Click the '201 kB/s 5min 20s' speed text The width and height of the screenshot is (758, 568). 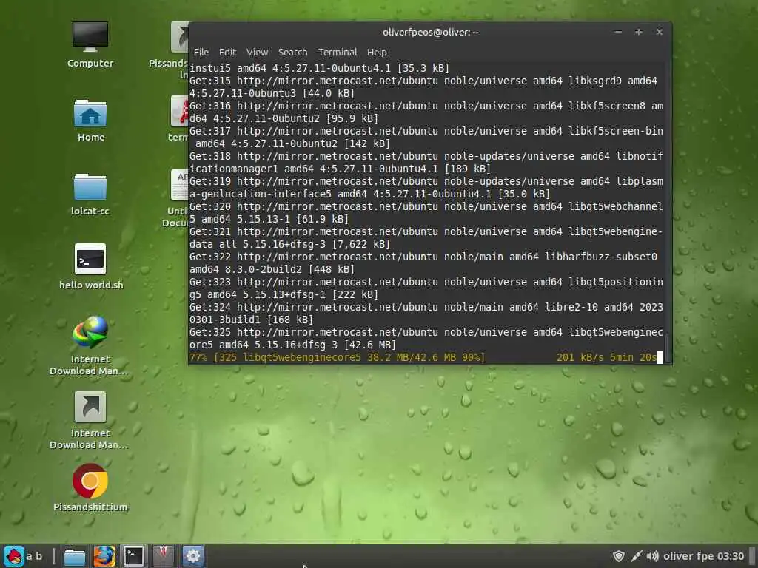[x=606, y=357]
